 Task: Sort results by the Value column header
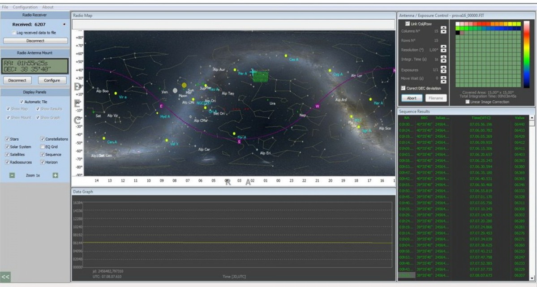[520, 118]
